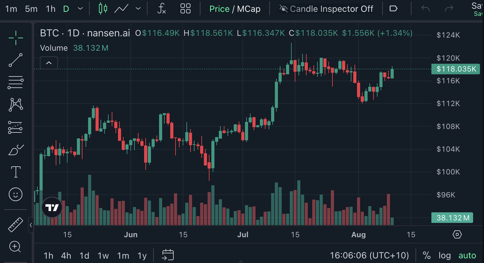
Task: Open the chart layout grid selector
Action: pyautogui.click(x=186, y=9)
